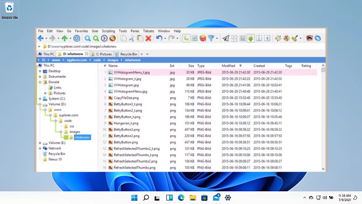Open the Filter icon dropdown arrow
Image resolution: width=362 pixels, height=204 pixels.
pos(217,39)
